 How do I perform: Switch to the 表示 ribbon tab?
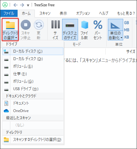63,13
